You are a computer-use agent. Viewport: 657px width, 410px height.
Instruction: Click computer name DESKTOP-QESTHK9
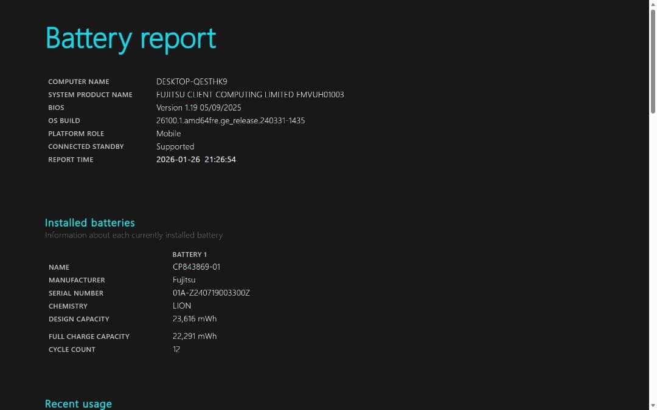coord(192,81)
